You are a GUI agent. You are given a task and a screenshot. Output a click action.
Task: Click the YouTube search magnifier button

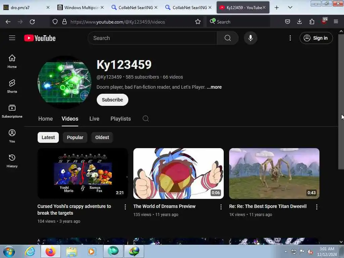pyautogui.click(x=227, y=38)
